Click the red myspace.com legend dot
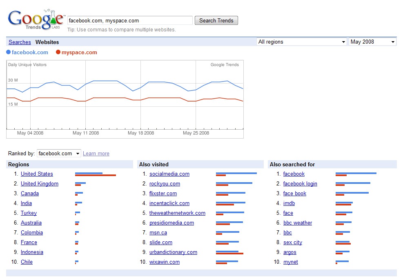Screen dimensions: 403x278 [58, 52]
